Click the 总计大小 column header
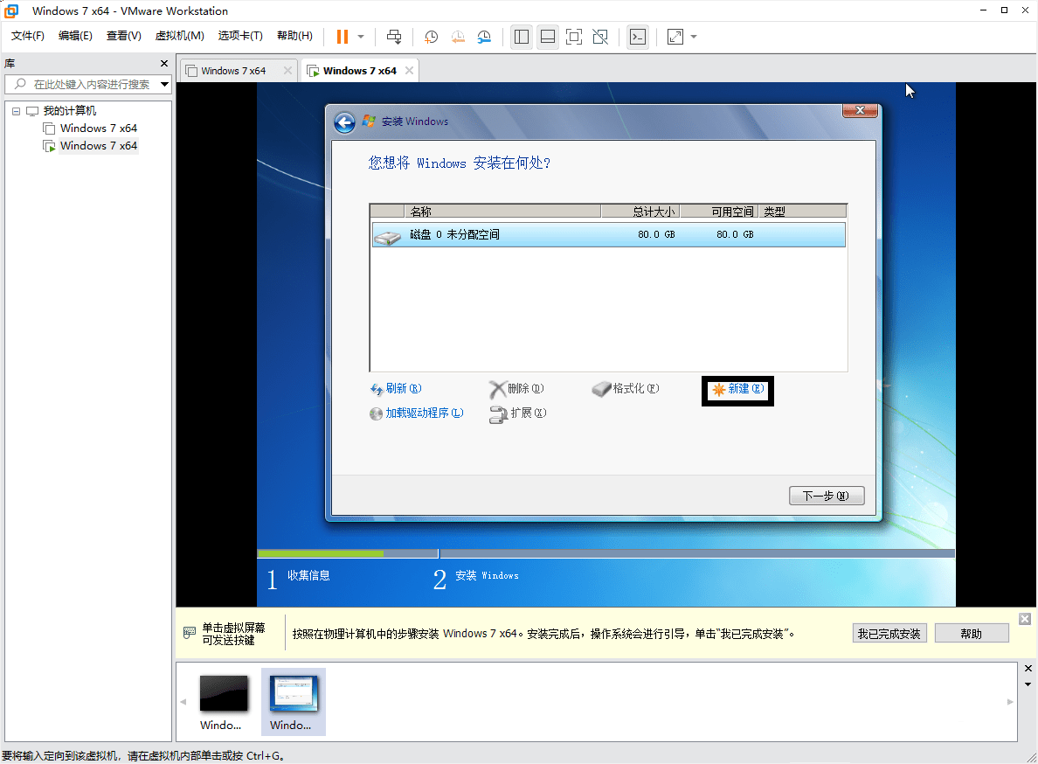Viewport: 1038px width, 764px height. pyautogui.click(x=640, y=212)
